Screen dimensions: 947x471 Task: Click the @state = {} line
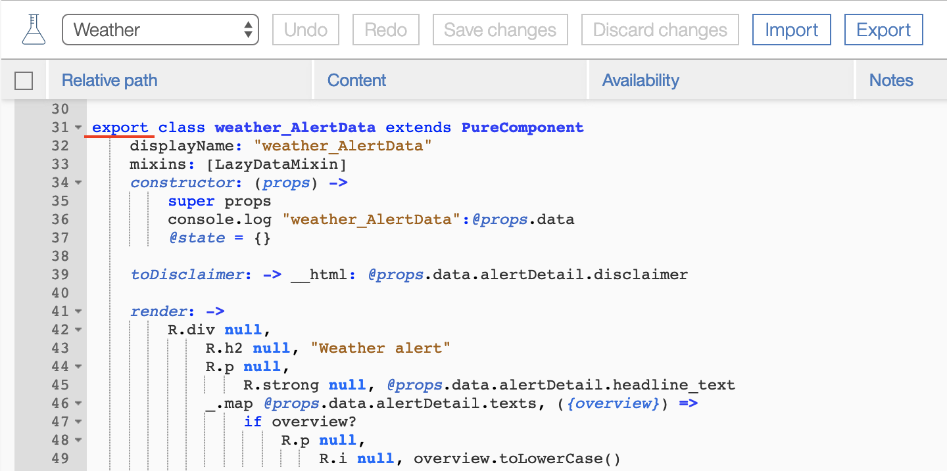(x=220, y=238)
